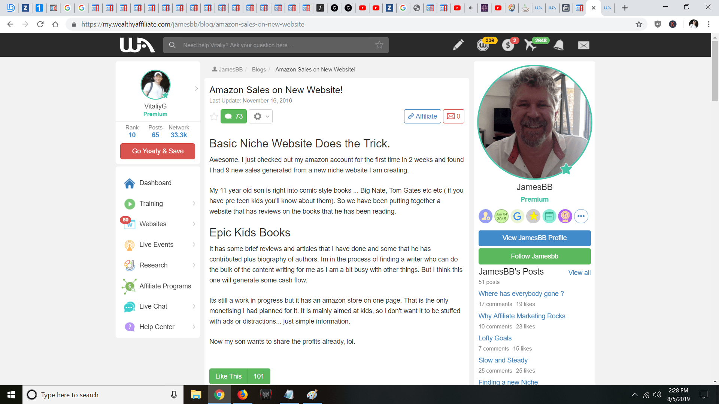
Task: Bookmark this page with the star icon
Action: click(x=639, y=24)
